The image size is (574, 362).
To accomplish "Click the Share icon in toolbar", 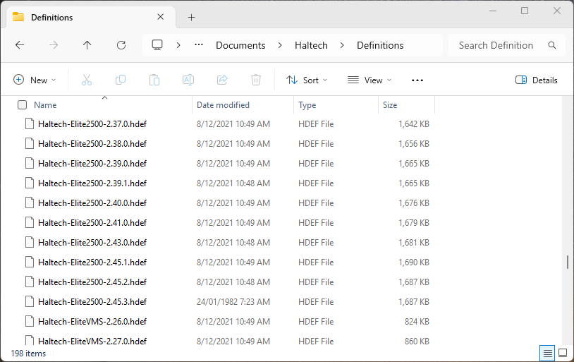I will tap(222, 80).
